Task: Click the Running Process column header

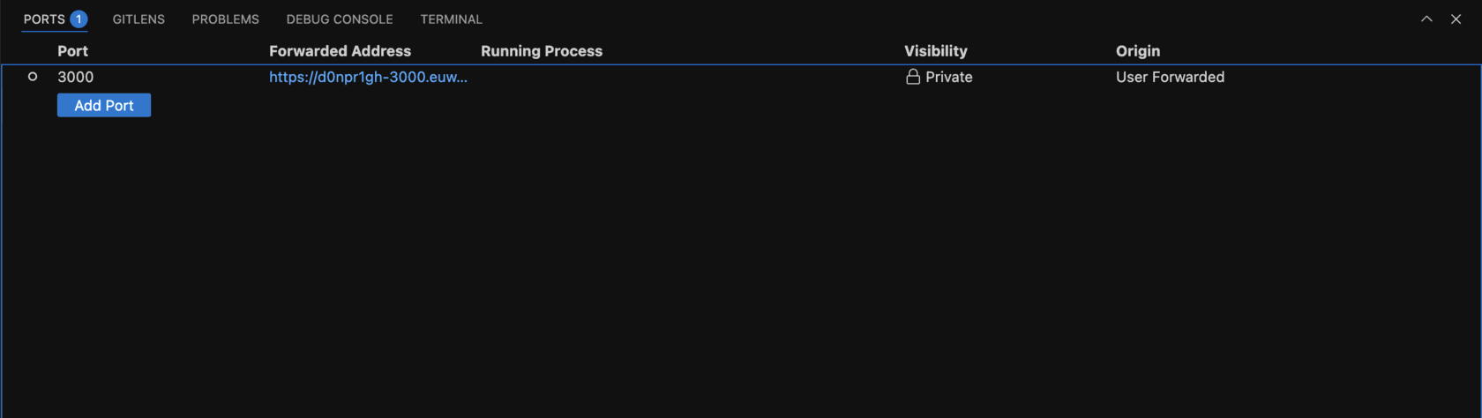Action: 542,51
